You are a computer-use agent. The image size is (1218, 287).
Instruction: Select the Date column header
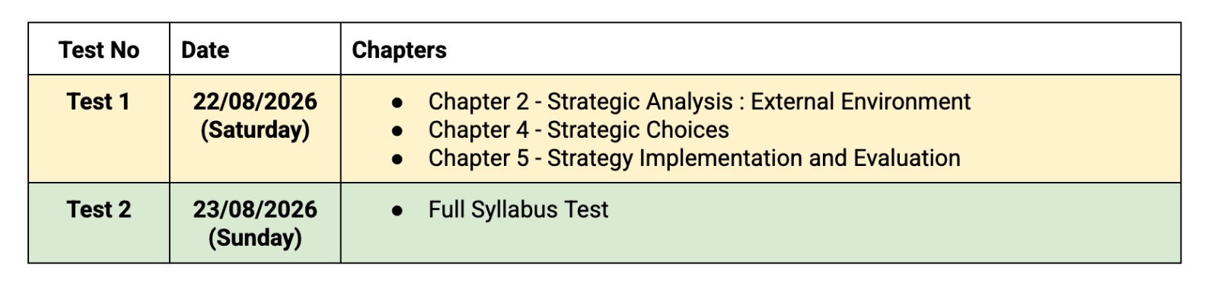coord(205,50)
